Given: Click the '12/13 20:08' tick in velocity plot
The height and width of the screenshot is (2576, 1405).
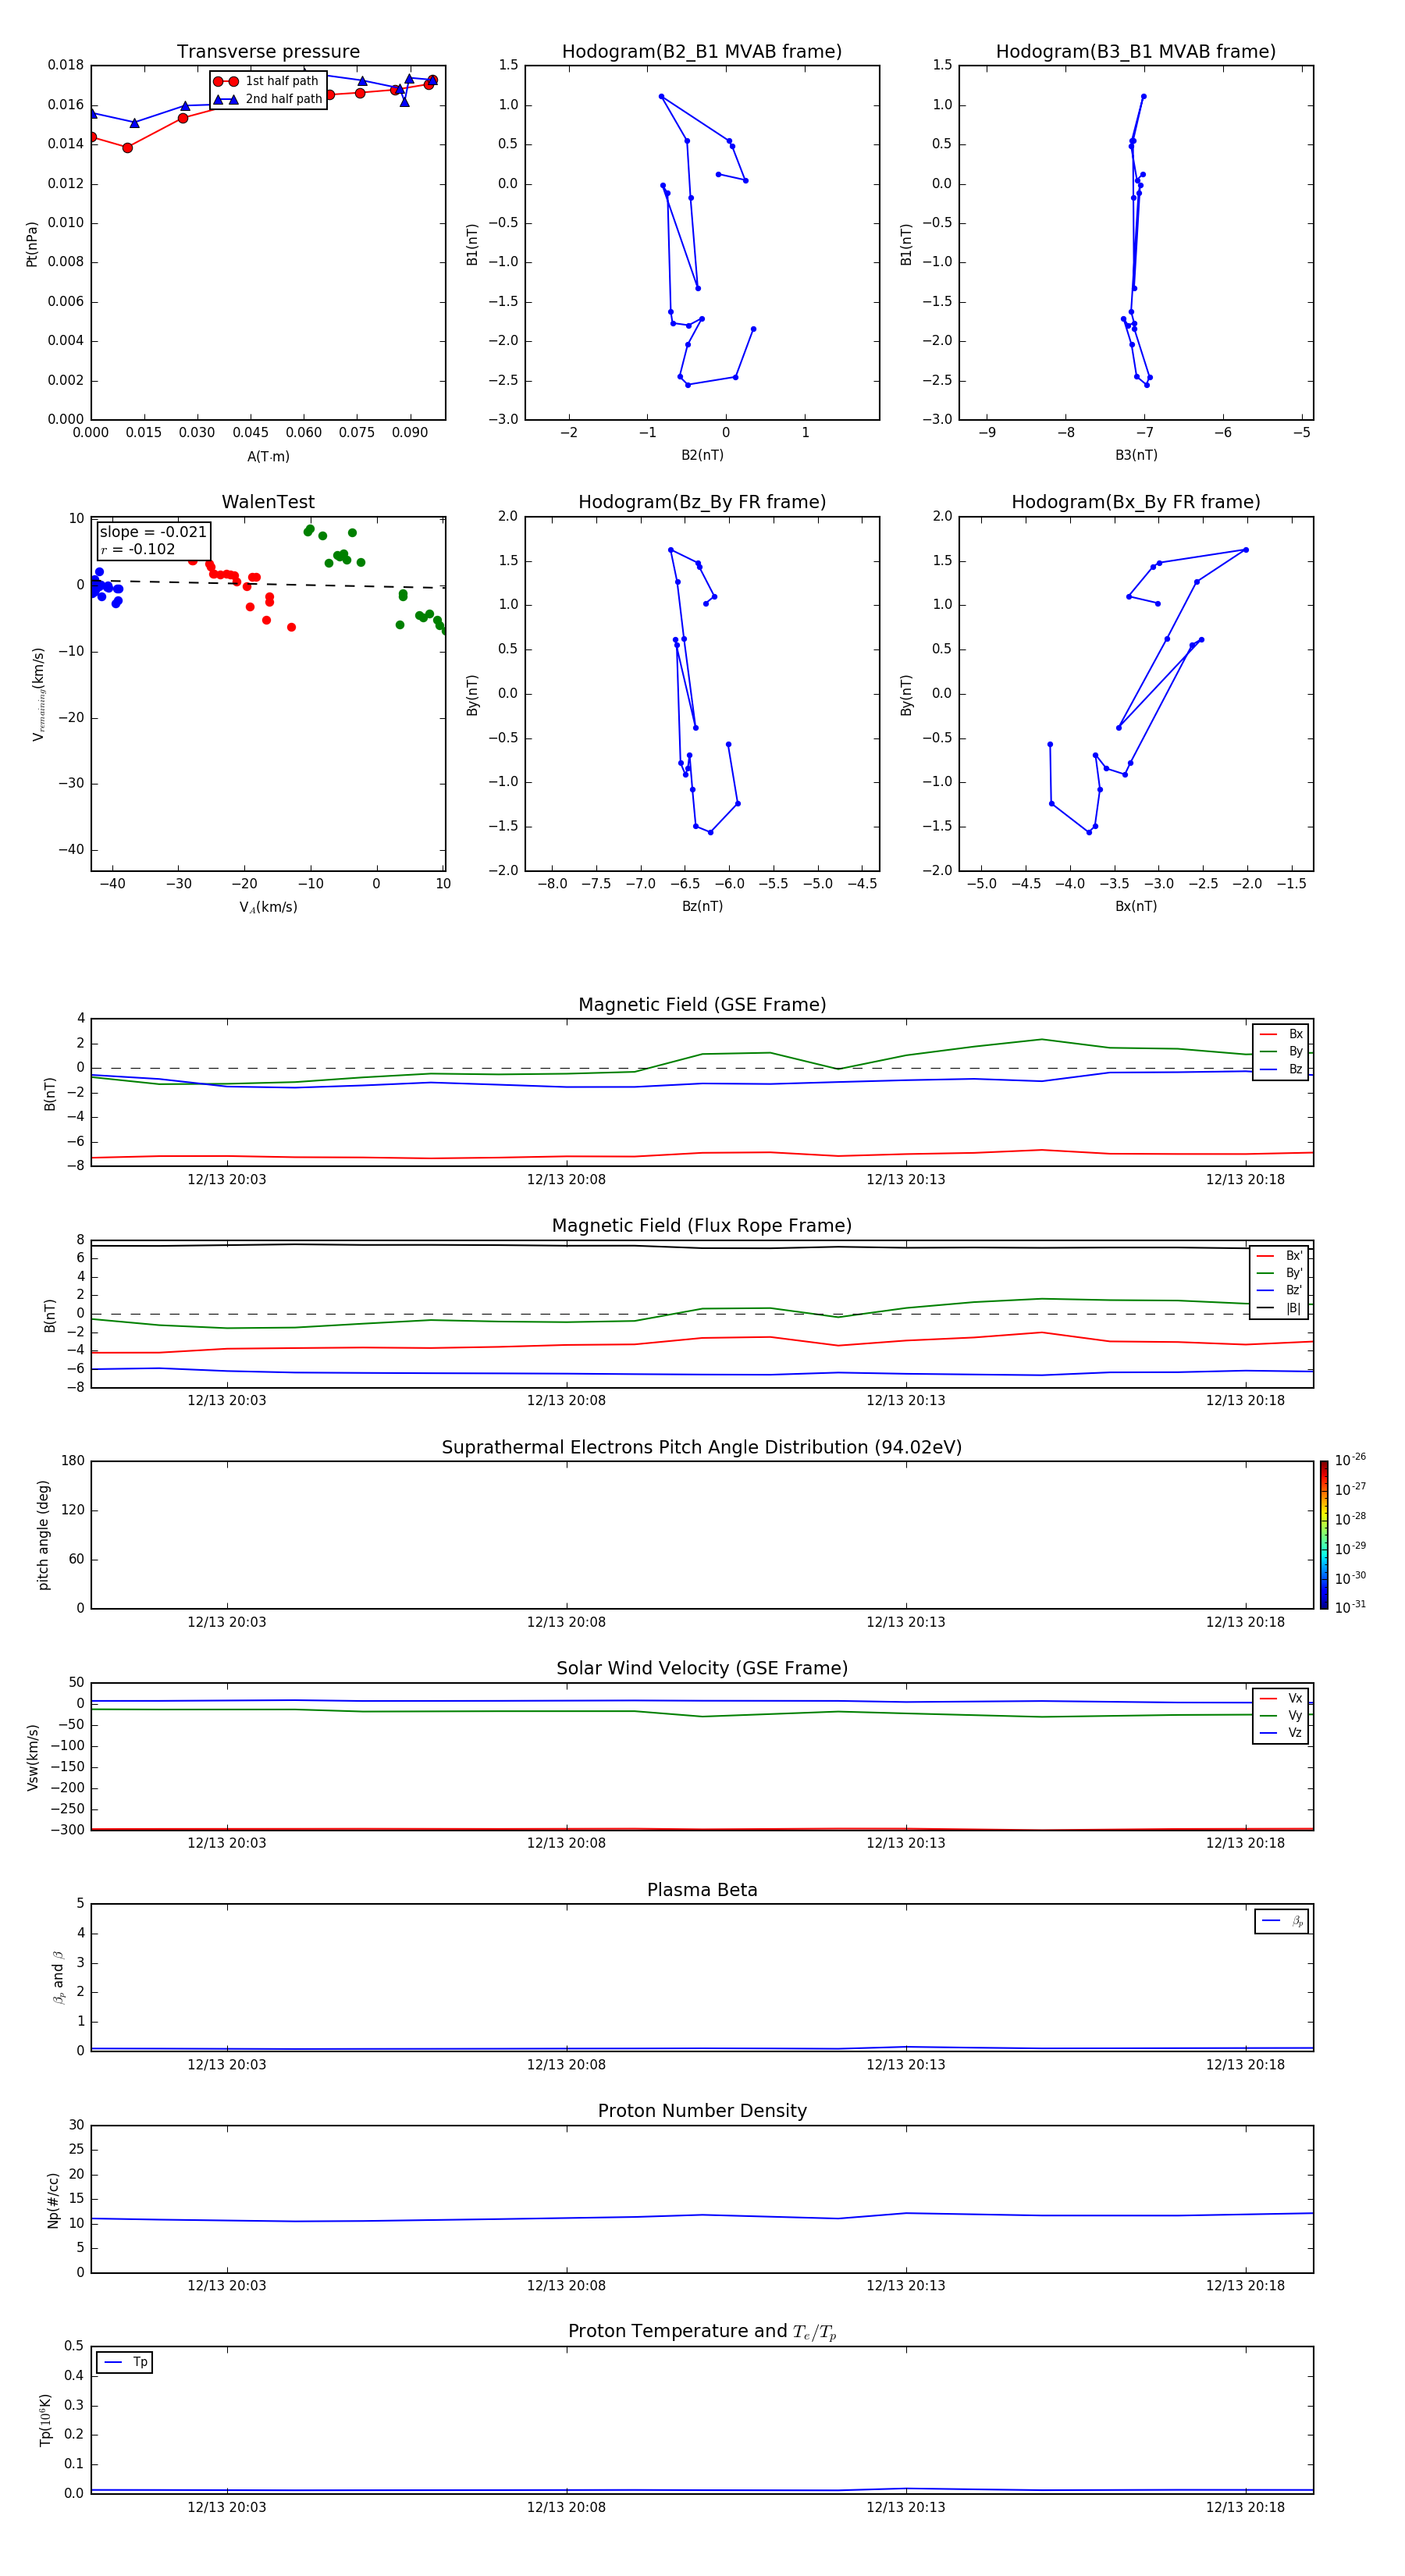Looking at the screenshot, I should tap(566, 1843).
